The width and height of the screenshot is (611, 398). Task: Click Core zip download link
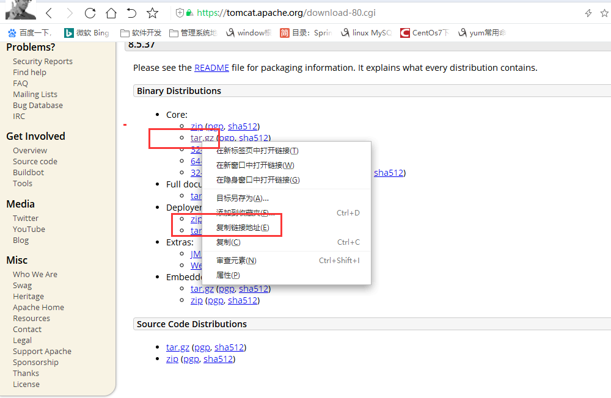(x=197, y=126)
